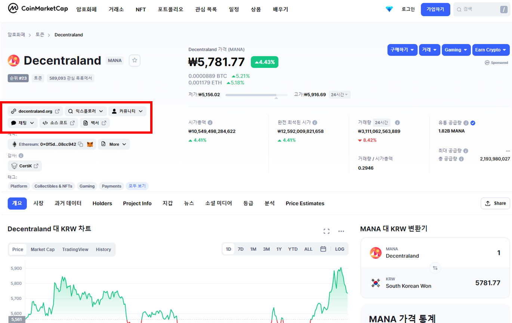Click info icon next to 시가총액
This screenshot has height=323, width=512.
point(210,122)
